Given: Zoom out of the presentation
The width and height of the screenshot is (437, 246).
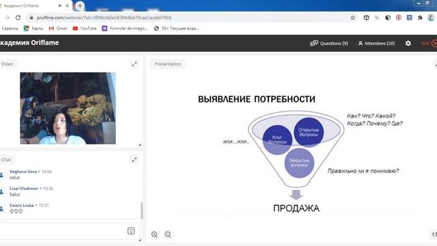Looking at the screenshot, I should click(168, 234).
